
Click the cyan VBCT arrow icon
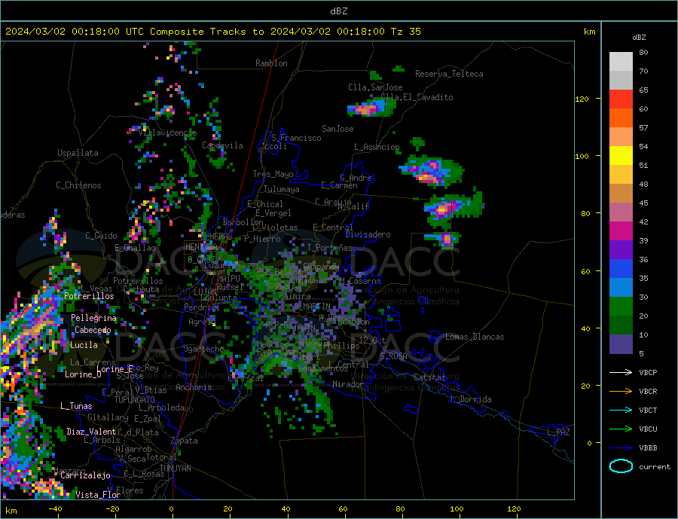[621, 410]
